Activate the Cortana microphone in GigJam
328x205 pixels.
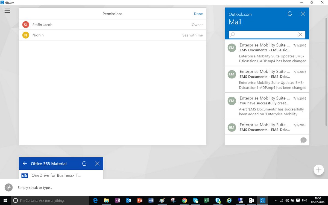(x=8, y=188)
